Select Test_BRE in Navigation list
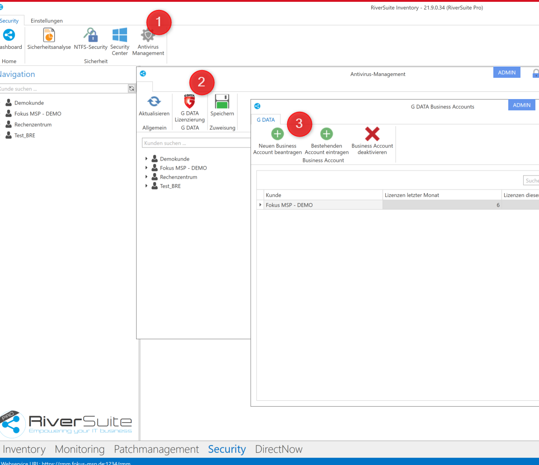The width and height of the screenshot is (539, 465). pos(25,136)
